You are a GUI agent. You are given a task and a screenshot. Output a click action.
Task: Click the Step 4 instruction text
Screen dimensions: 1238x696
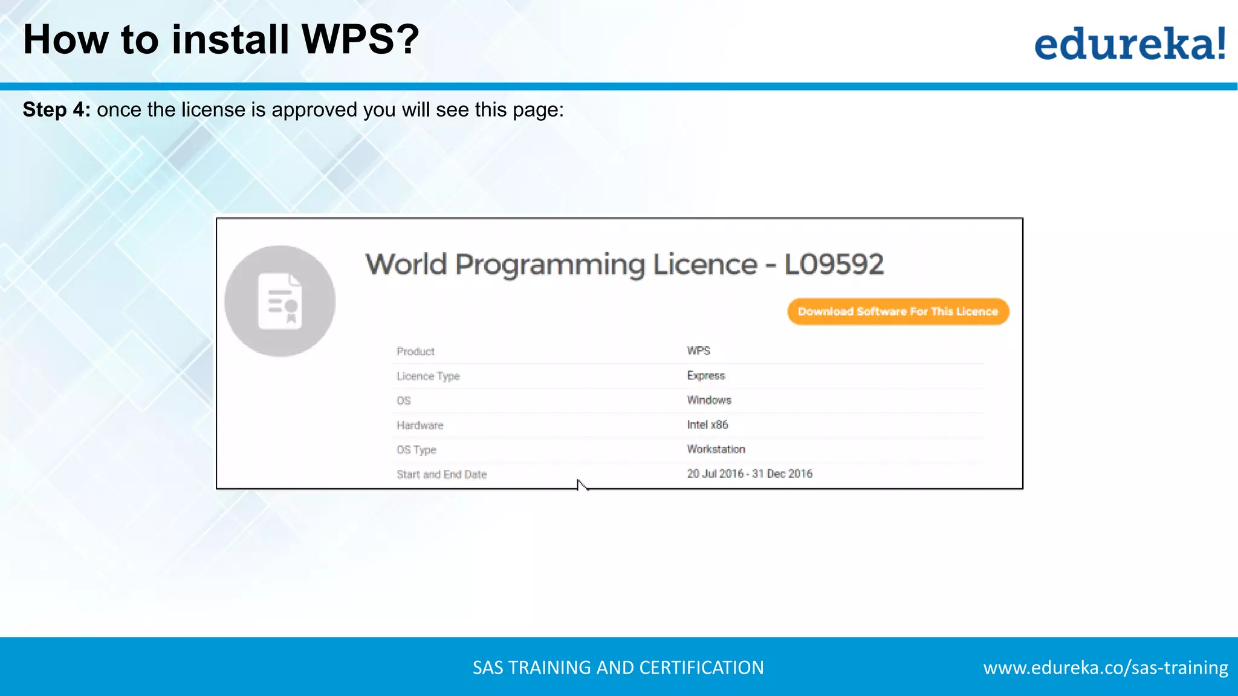[293, 110]
